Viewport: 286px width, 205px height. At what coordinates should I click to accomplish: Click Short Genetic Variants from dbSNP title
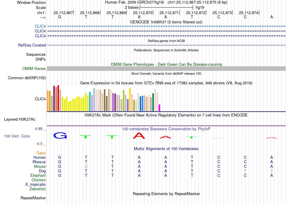[x=166, y=74]
